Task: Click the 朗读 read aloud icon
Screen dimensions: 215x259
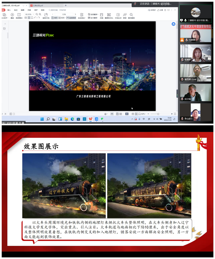Action: [124, 16]
